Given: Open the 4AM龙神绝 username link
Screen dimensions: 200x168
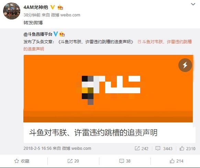Looking at the screenshot, I should (x=36, y=7).
